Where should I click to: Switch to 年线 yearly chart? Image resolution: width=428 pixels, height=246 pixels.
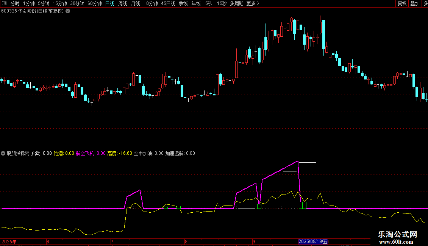[196, 3]
